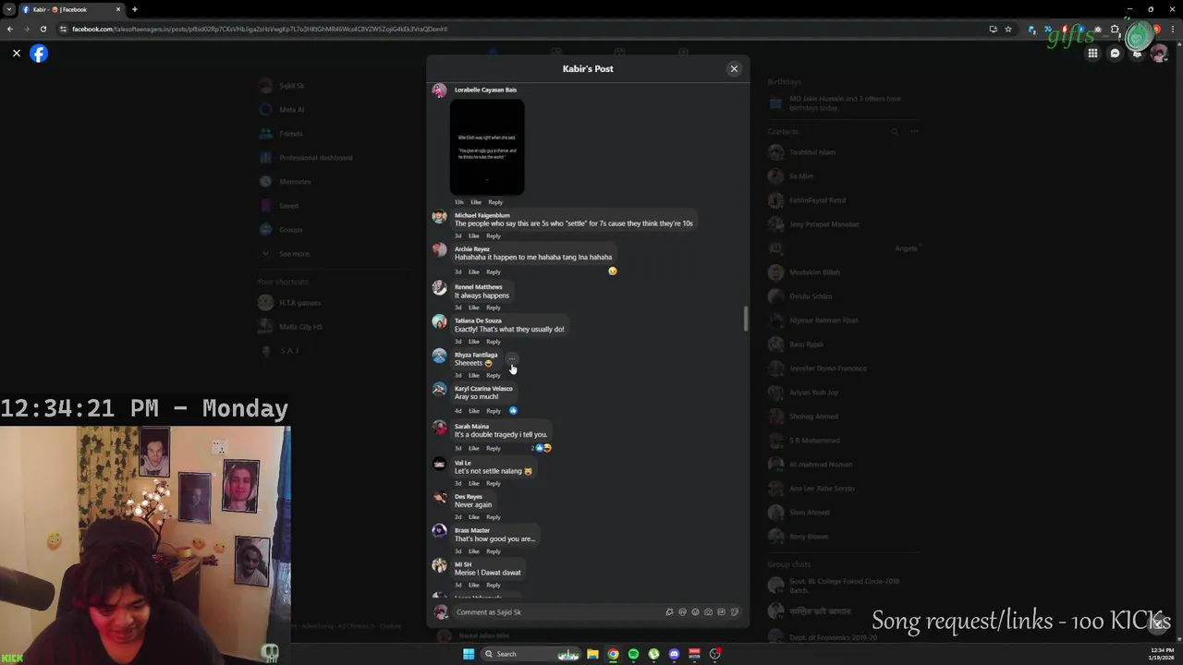Open the Windows Start menu

click(x=469, y=654)
